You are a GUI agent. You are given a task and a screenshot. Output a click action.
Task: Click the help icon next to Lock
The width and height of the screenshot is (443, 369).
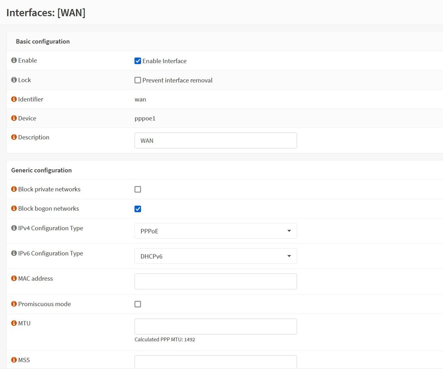pos(14,80)
